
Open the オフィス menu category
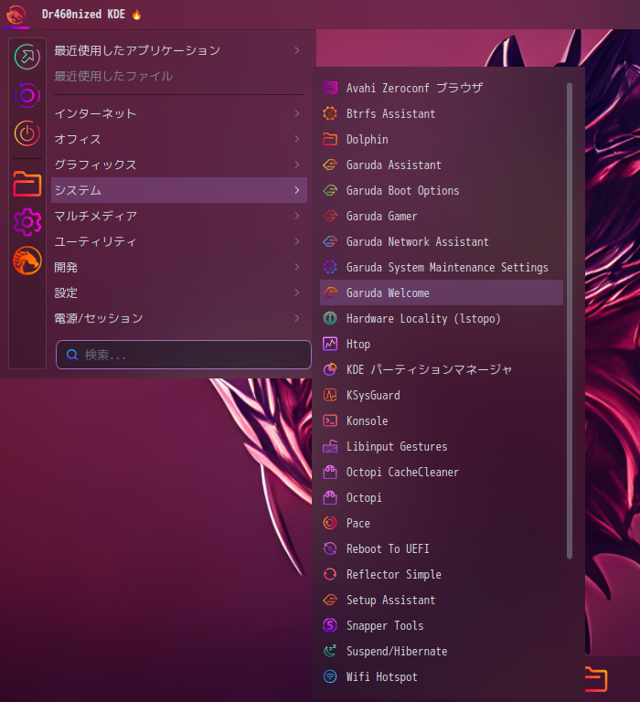coord(179,139)
